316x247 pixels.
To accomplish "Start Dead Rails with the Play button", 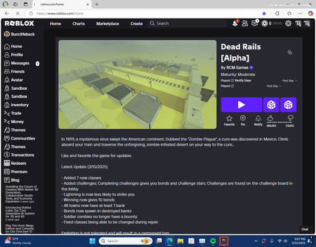I will [241, 105].
